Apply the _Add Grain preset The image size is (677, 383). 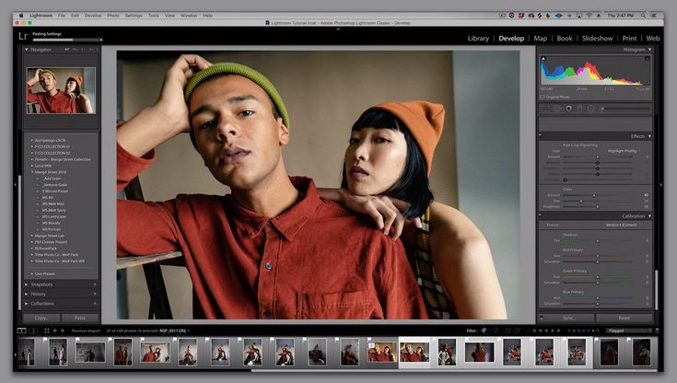pos(52,179)
